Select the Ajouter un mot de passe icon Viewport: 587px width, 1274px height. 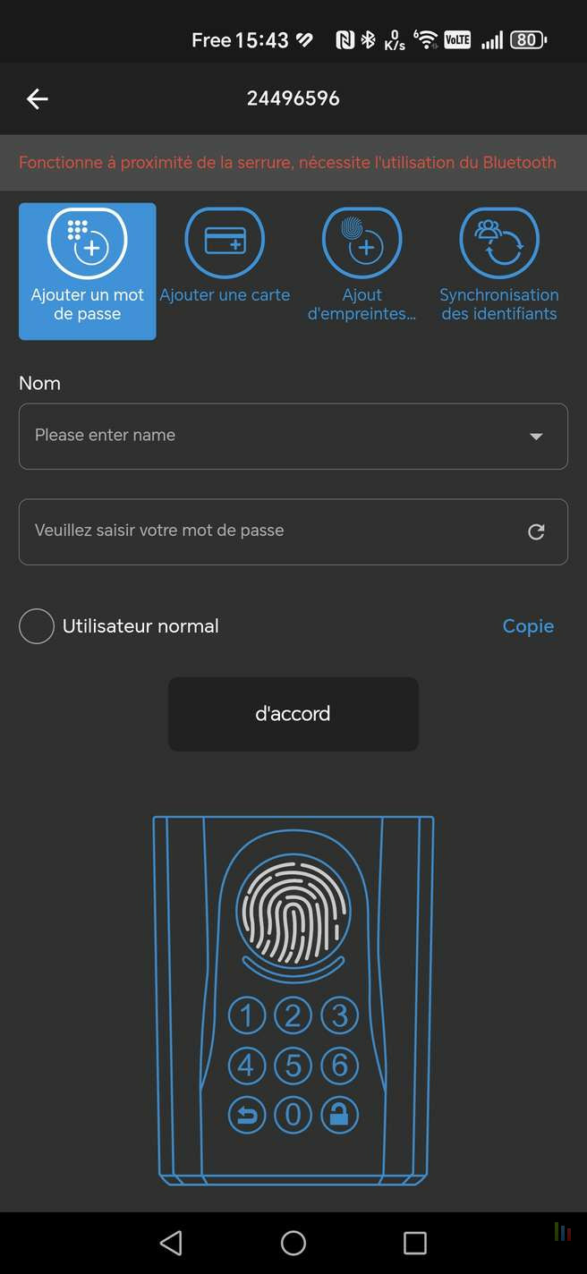click(x=88, y=242)
